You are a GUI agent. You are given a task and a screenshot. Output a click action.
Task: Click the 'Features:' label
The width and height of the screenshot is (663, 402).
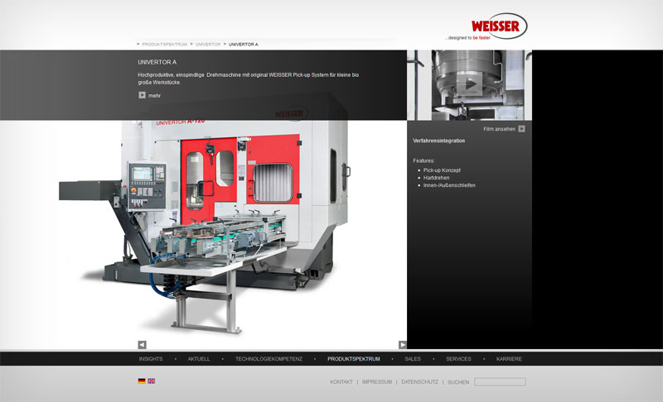tap(423, 160)
